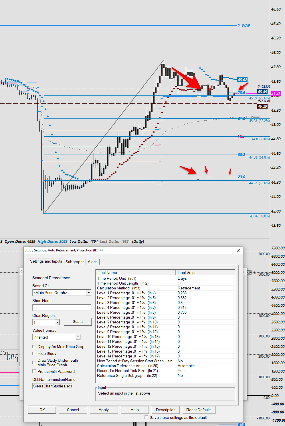
Task: Click the Last Delta: 4932 readout
Action: [114, 241]
